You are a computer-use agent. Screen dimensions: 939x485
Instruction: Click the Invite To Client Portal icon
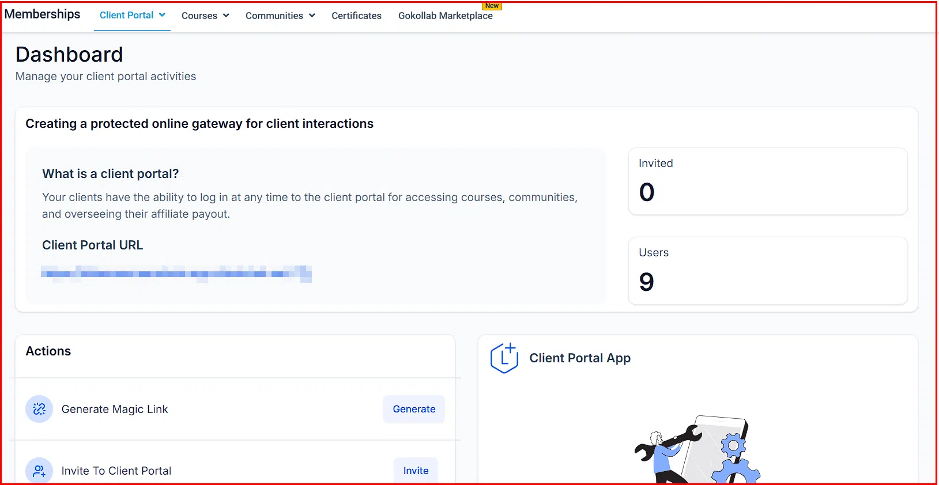click(x=39, y=471)
